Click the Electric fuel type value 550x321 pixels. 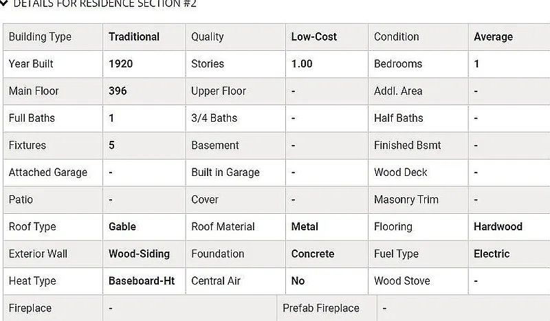coord(492,254)
